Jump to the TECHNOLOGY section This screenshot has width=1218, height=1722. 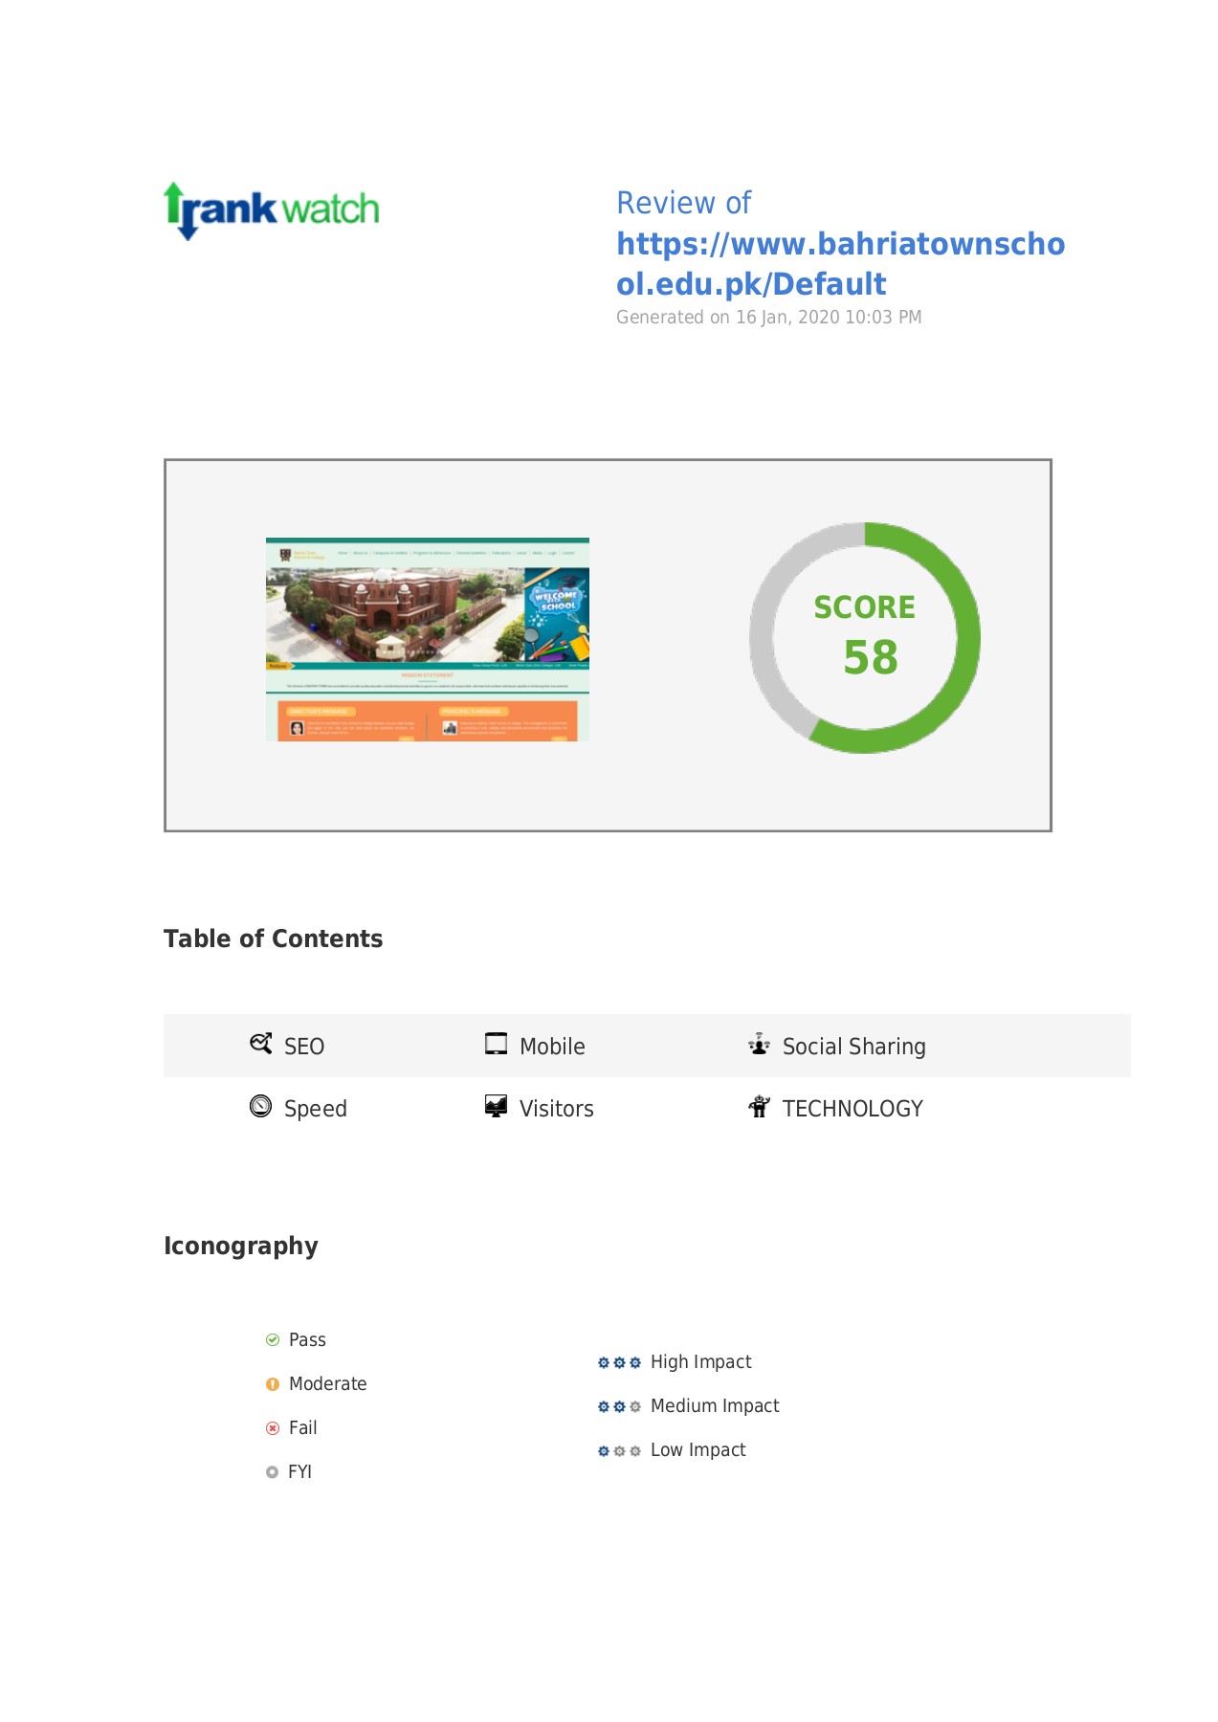click(x=852, y=1109)
